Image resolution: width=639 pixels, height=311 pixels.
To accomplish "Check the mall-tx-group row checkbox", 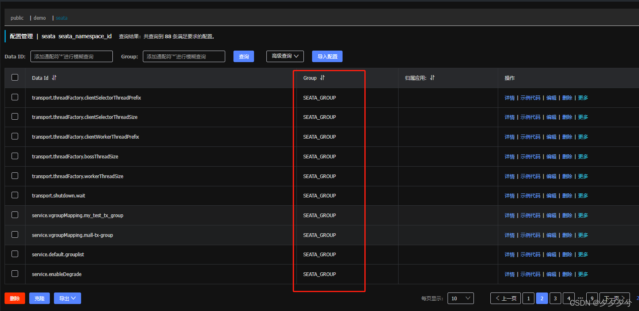I will (x=15, y=234).
